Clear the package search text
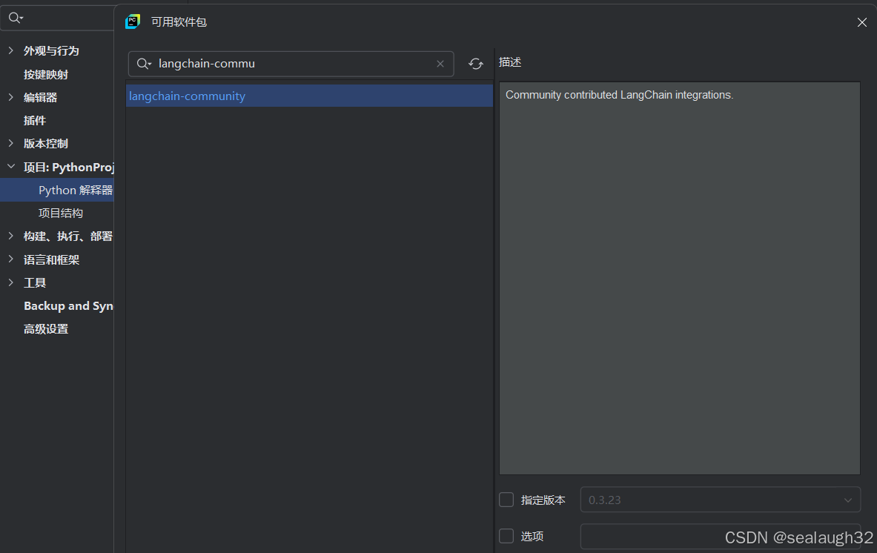This screenshot has width=877, height=553. [440, 64]
